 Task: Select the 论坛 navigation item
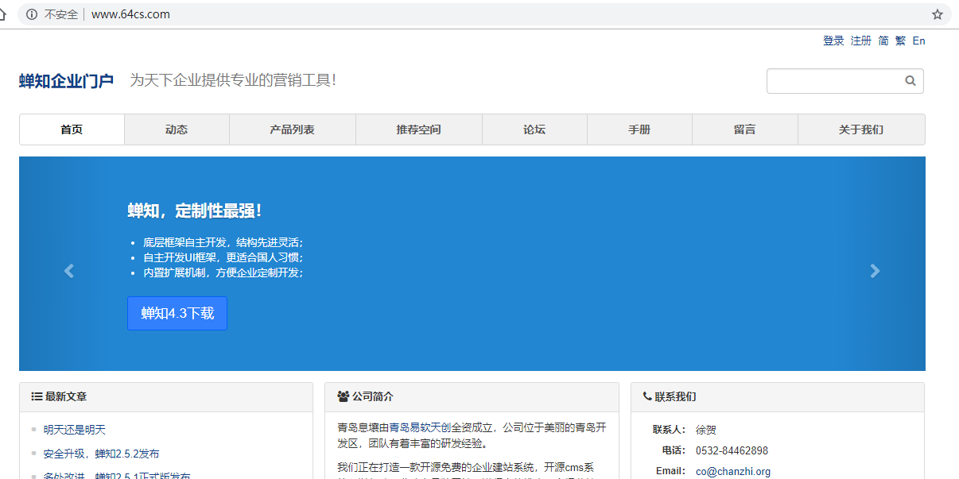click(x=534, y=129)
